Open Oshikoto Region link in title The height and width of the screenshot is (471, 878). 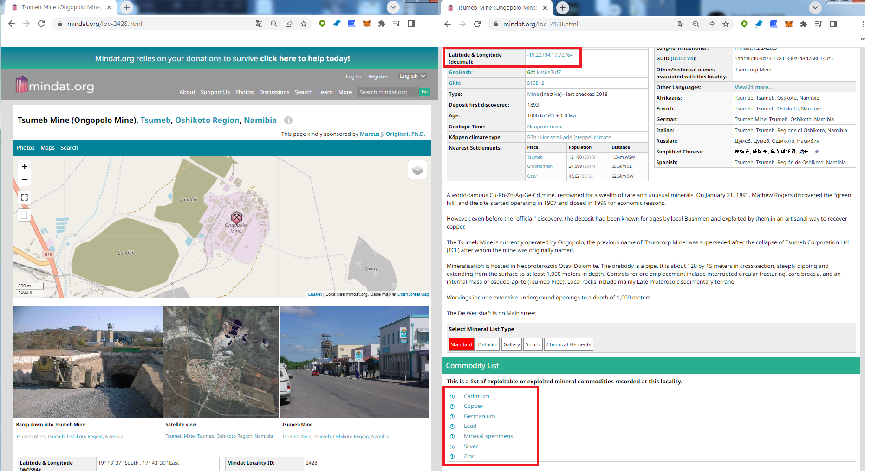(207, 120)
